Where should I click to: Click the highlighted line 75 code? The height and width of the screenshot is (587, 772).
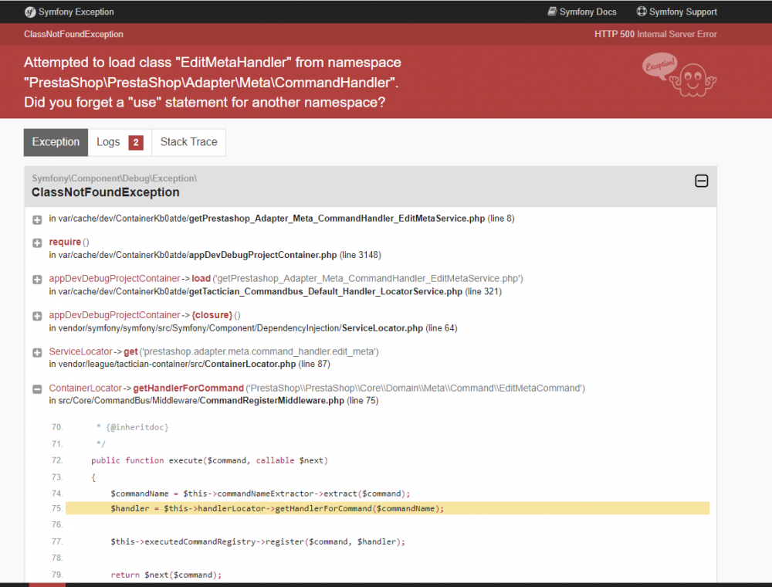click(x=388, y=508)
